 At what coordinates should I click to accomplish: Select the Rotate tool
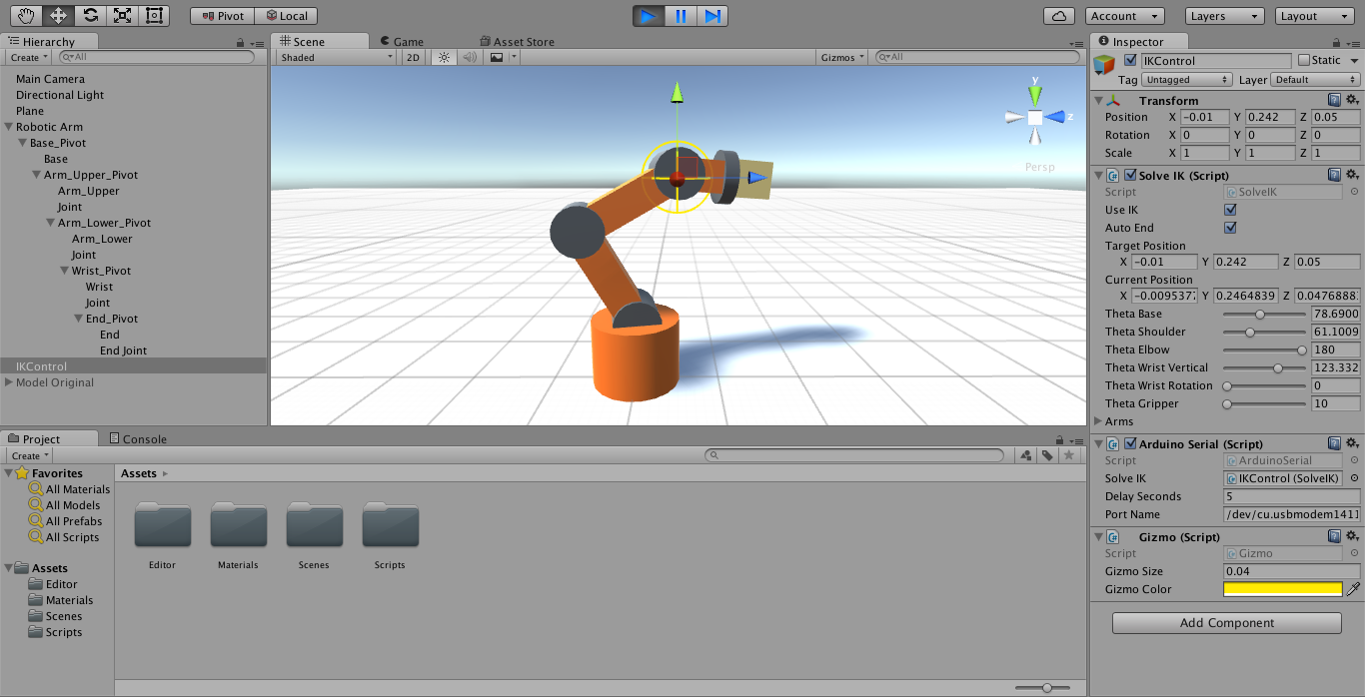point(88,15)
